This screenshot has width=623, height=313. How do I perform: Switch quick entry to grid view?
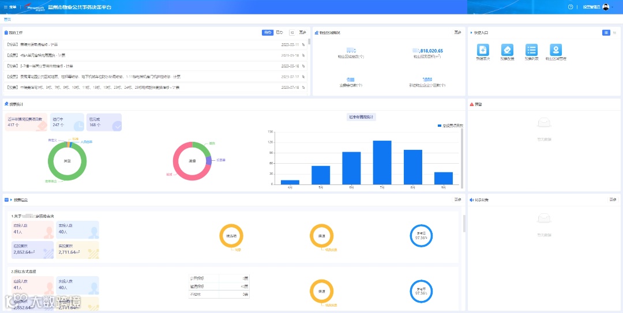pos(606,33)
